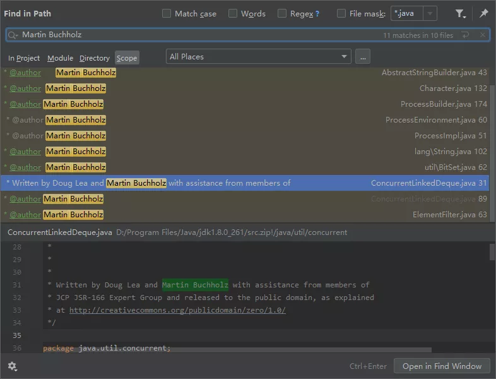Select the util\BitSet.java 62 result
496x379 pixels.
(x=245, y=167)
